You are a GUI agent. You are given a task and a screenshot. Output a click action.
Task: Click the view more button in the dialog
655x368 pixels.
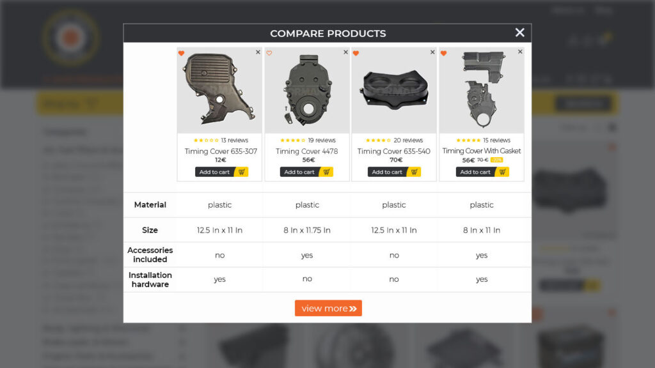(x=328, y=308)
